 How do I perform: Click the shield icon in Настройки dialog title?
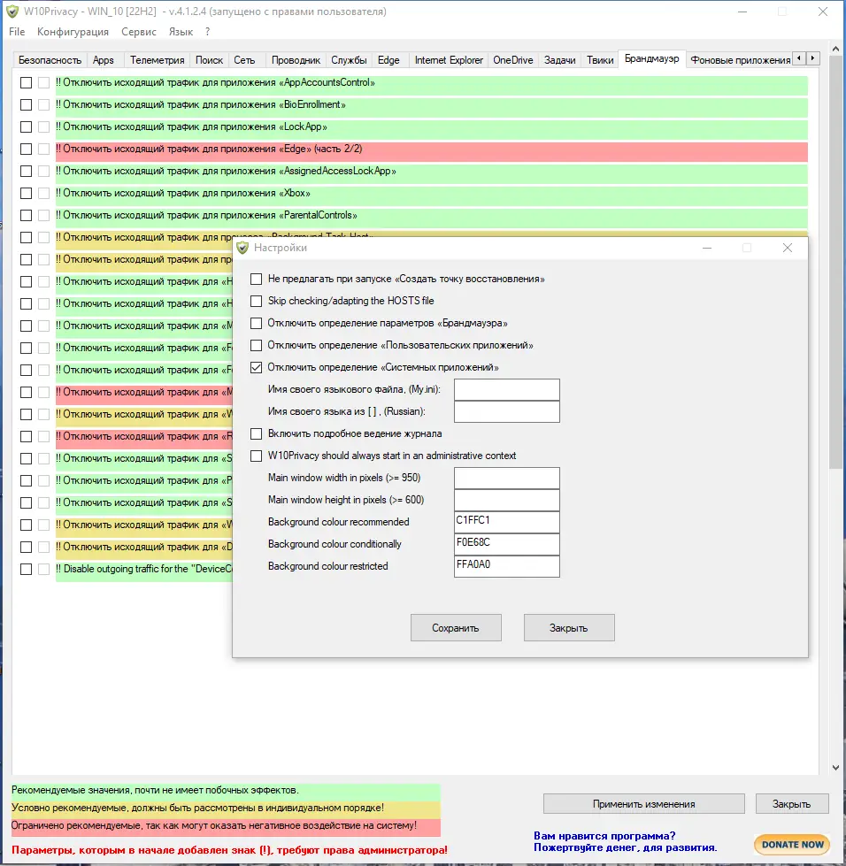(242, 248)
